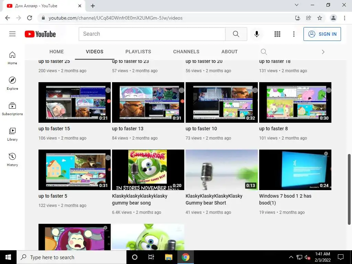This screenshot has width=352, height=264.
Task: Click browser back arrow
Action: (x=8, y=18)
